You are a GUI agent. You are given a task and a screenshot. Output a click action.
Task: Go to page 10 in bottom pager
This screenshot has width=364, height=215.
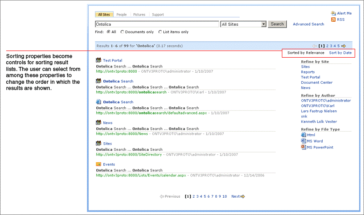click(225, 196)
